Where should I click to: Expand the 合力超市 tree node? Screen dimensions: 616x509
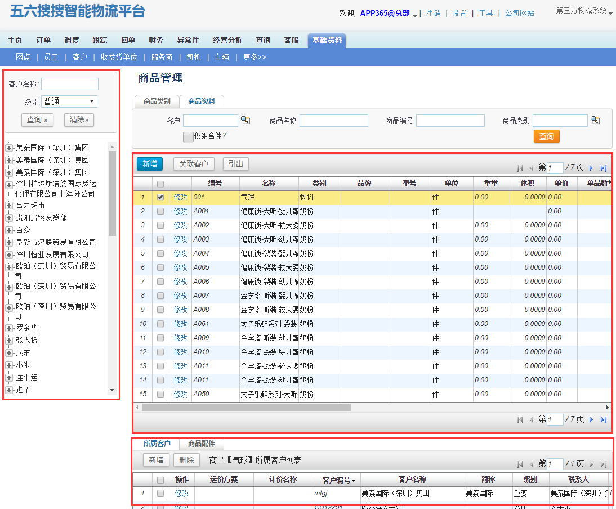pos(9,206)
